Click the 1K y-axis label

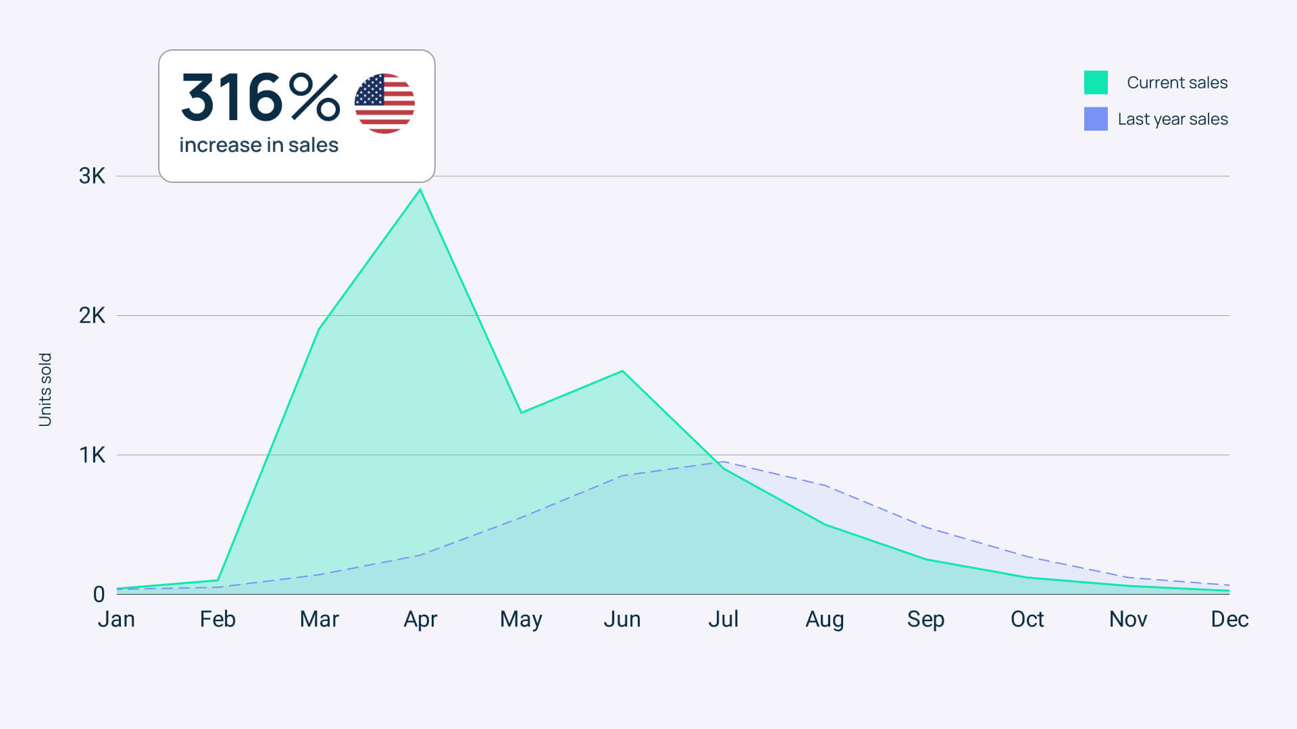click(x=92, y=455)
